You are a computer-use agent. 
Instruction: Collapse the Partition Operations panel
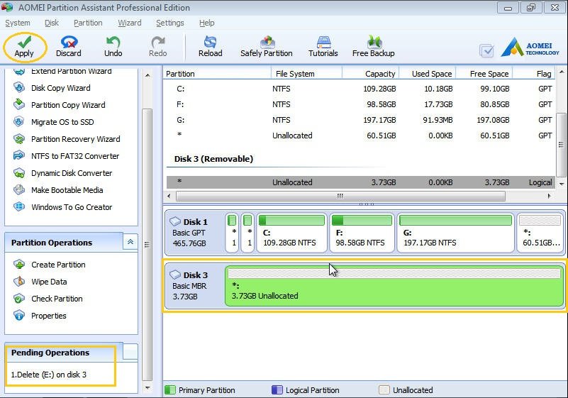click(130, 243)
